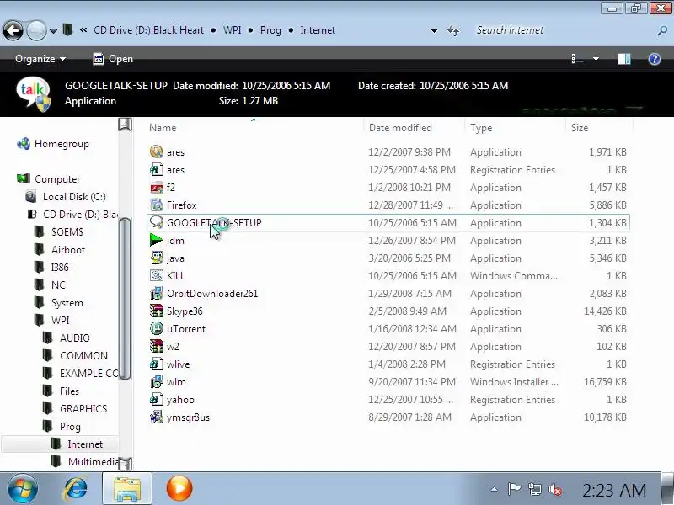Click the Windows Installer type cell
674x505 pixels.
pyautogui.click(x=514, y=382)
